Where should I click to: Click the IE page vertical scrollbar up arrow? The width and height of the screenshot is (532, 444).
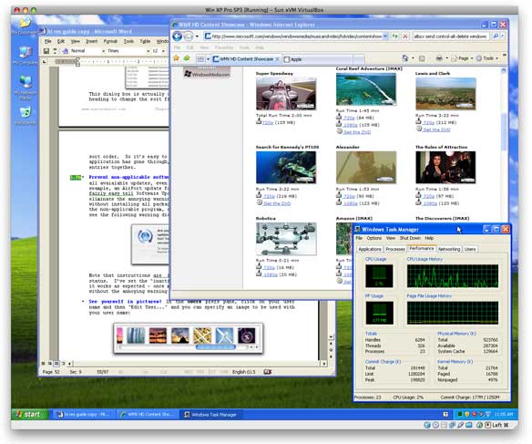[504, 70]
